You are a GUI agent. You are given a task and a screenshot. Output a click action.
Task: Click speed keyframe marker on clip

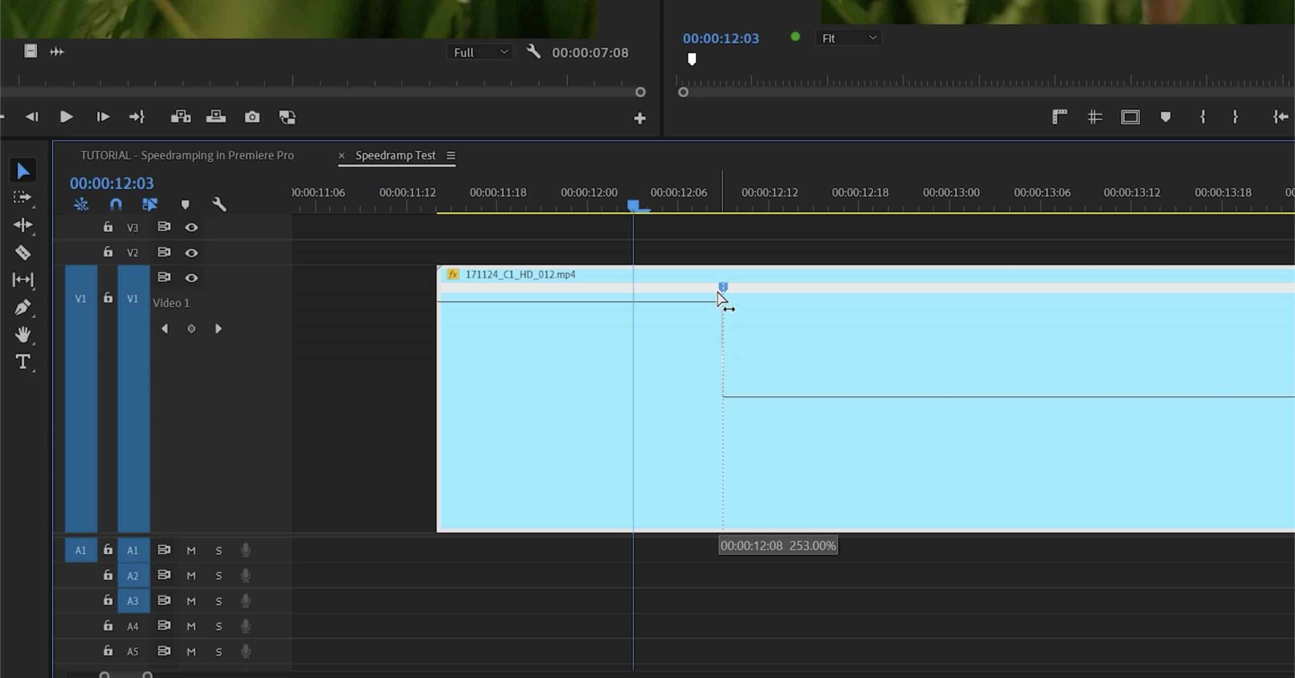[723, 287]
